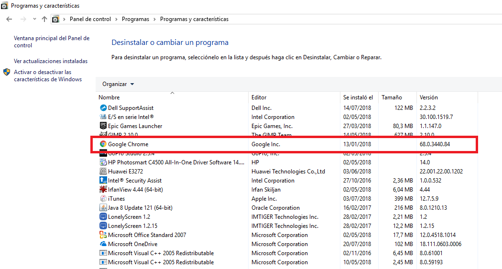Click Chrome version 68.0.3440.84
The width and height of the screenshot is (502, 269).
click(435, 144)
